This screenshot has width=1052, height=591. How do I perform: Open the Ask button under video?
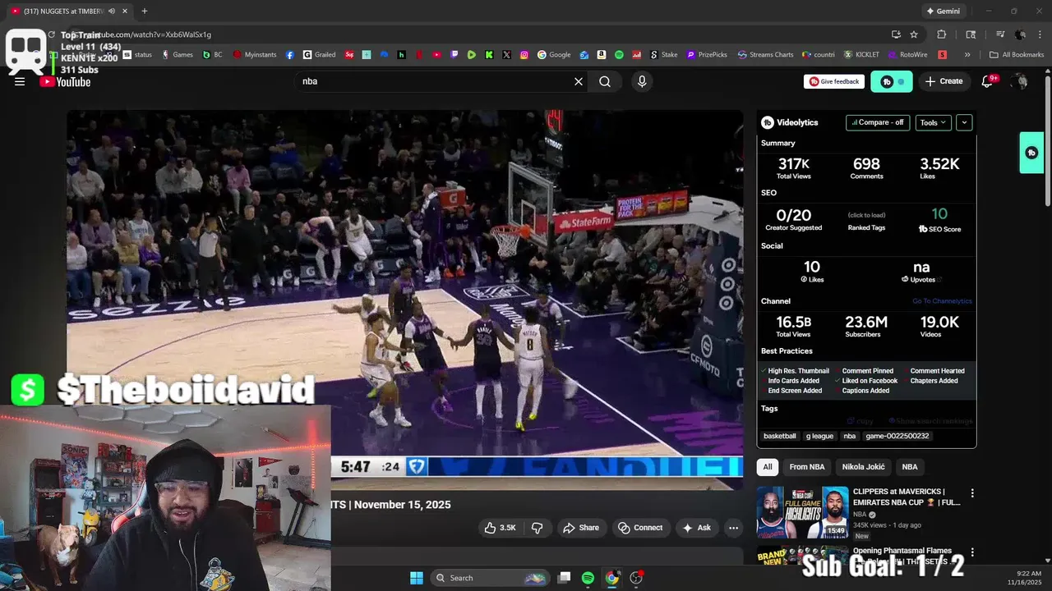click(697, 528)
